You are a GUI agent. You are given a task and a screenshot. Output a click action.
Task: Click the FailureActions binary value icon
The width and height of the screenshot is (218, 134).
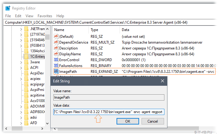click(x=56, y=65)
